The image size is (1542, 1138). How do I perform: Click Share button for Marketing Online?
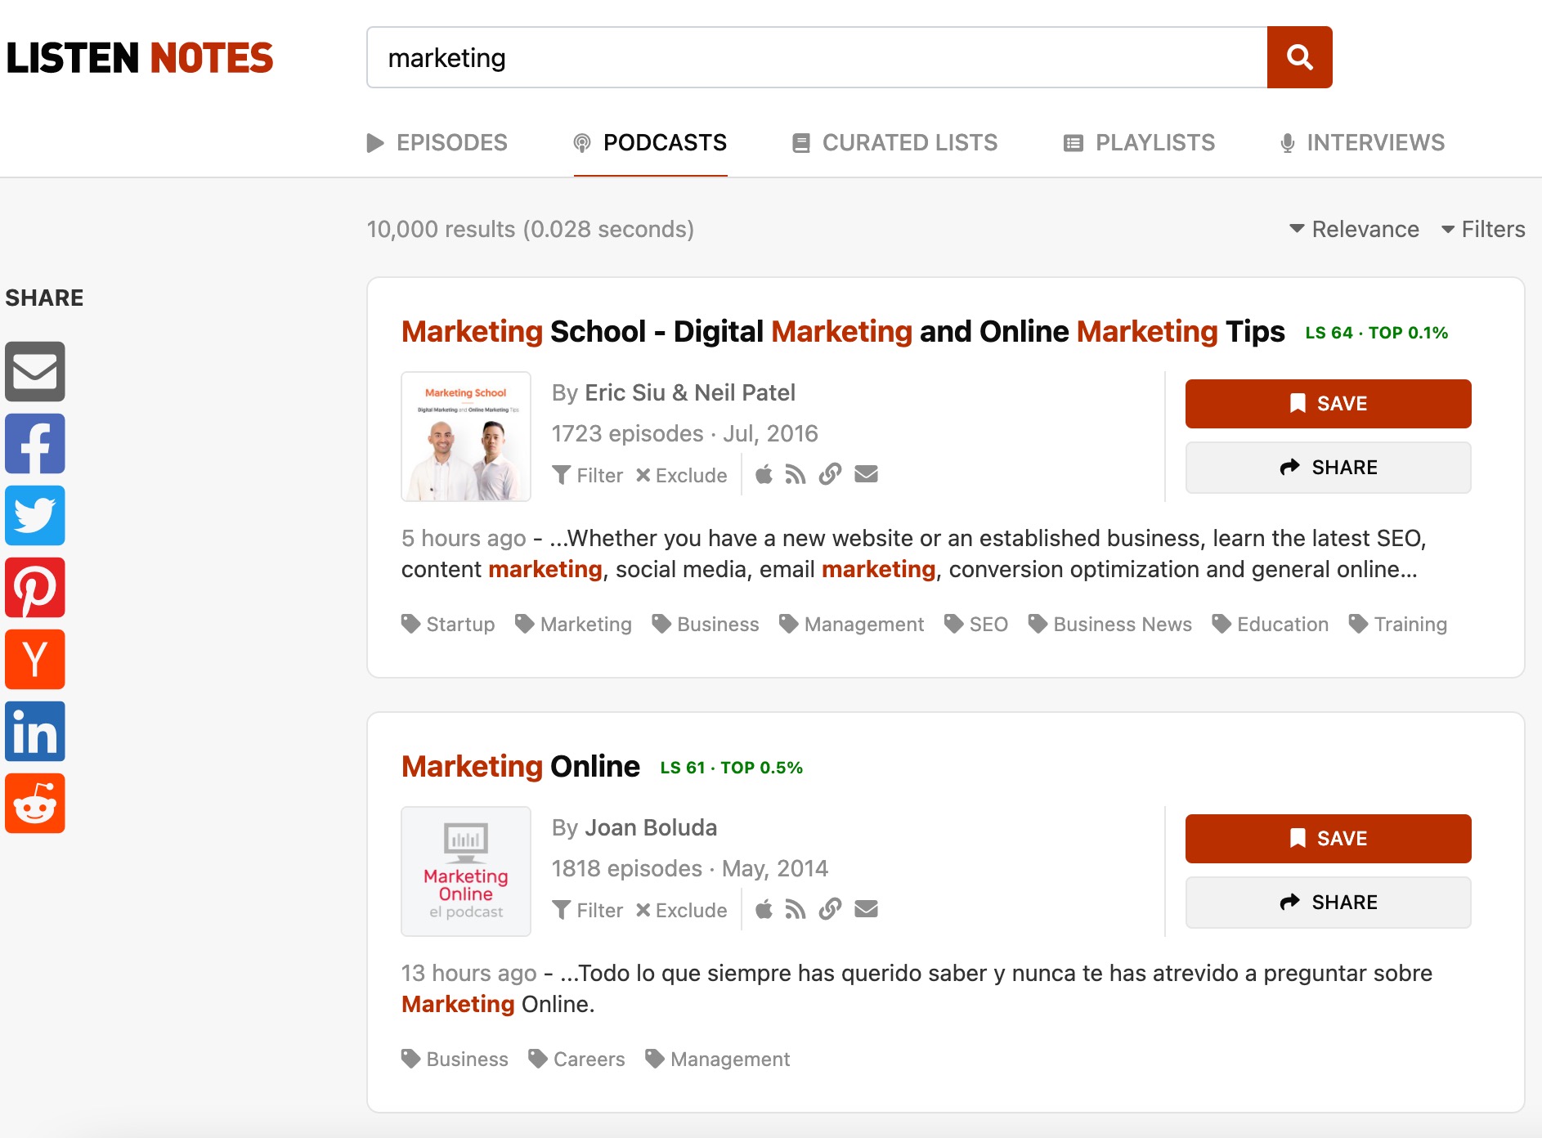tap(1328, 903)
